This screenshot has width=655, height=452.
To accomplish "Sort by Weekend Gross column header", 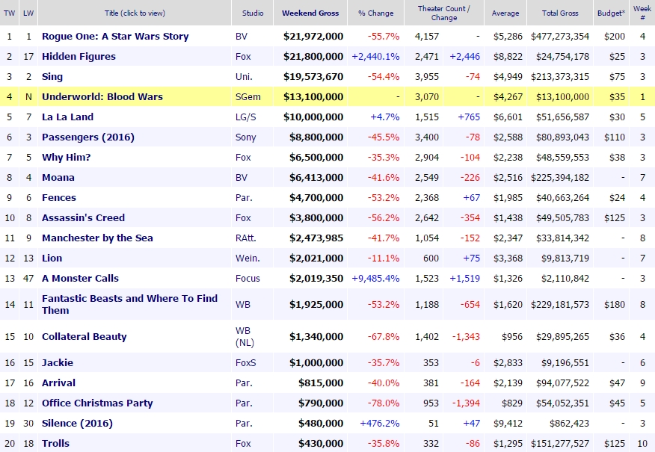I will pyautogui.click(x=310, y=13).
